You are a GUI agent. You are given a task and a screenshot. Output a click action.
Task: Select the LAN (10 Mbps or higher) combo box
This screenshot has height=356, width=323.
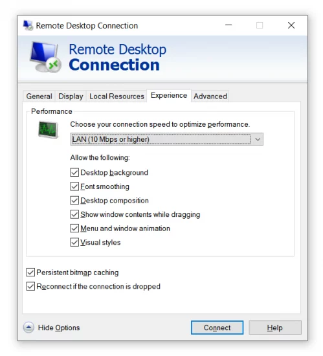click(x=166, y=139)
